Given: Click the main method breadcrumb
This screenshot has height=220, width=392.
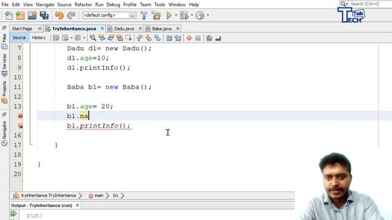Looking at the screenshot, I should 99,196.
